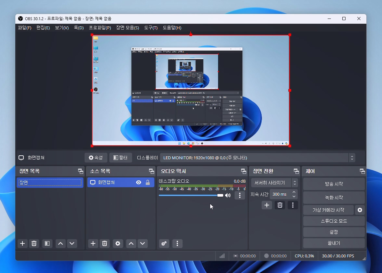Undock the scene transitions panel
The image size is (382, 273).
(x=296, y=171)
